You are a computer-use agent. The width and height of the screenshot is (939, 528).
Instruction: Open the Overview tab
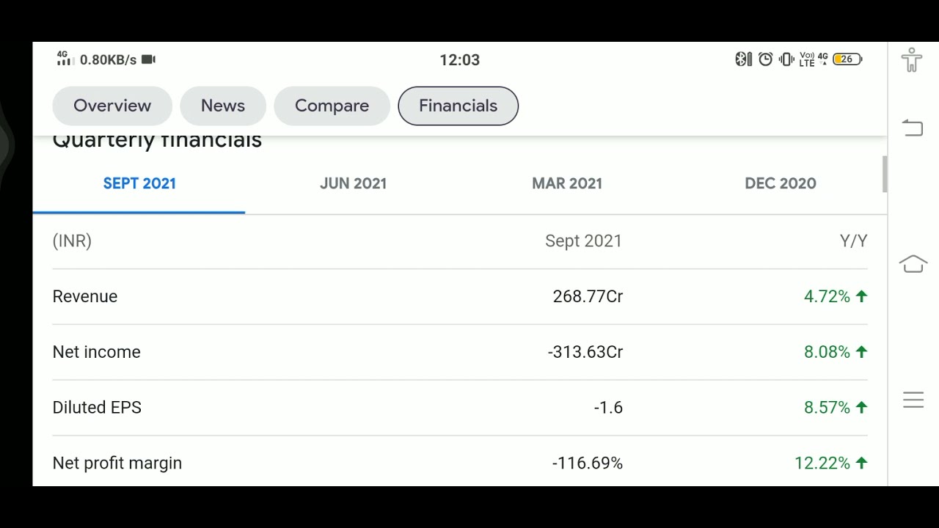point(112,106)
